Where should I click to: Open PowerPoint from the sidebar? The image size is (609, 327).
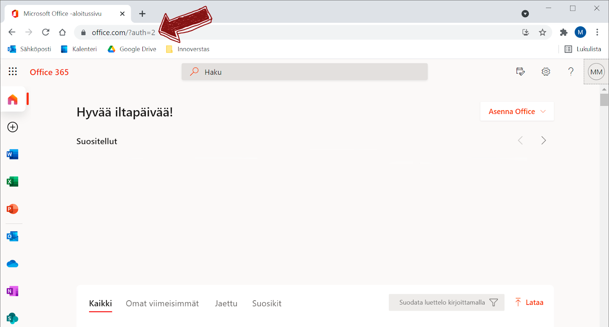point(13,209)
